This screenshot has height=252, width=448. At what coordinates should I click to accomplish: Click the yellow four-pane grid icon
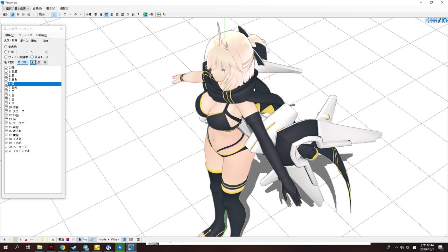(159, 14)
